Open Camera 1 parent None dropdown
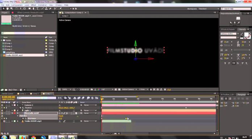The height and width of the screenshot is (139, 252). click(x=90, y=105)
